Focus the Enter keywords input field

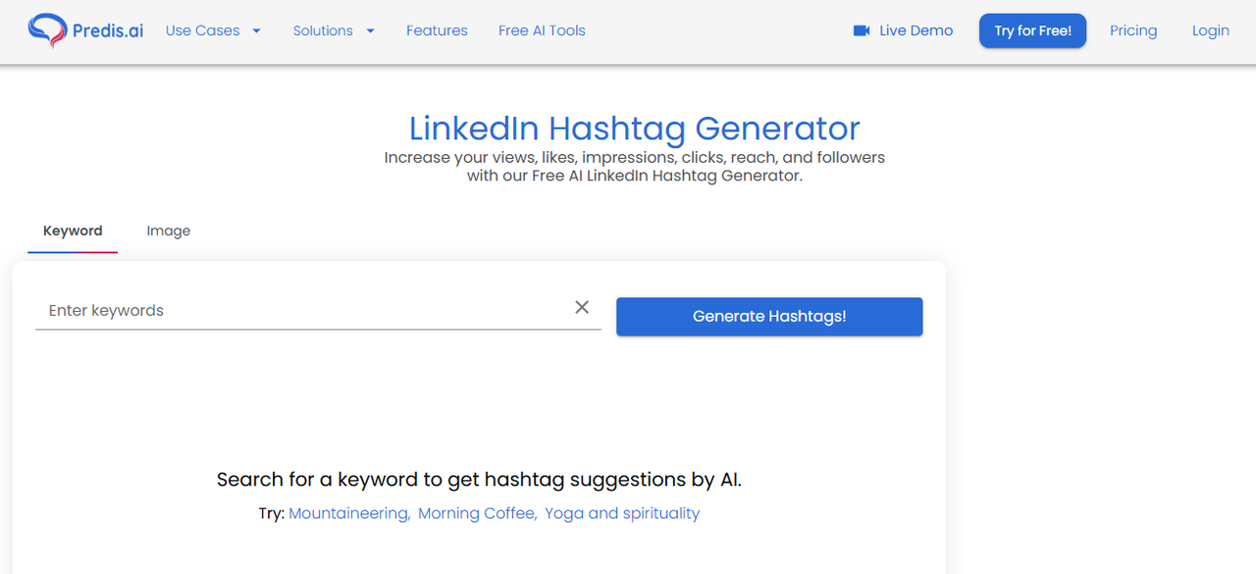click(294, 310)
